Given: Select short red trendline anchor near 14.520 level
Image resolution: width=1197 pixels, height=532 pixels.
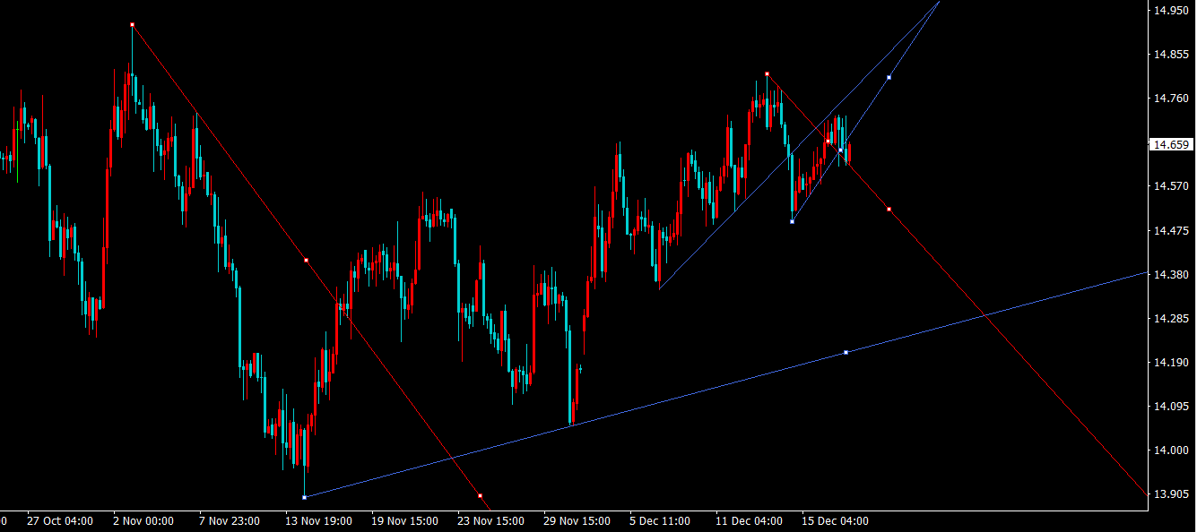Looking at the screenshot, I should click(x=889, y=209).
